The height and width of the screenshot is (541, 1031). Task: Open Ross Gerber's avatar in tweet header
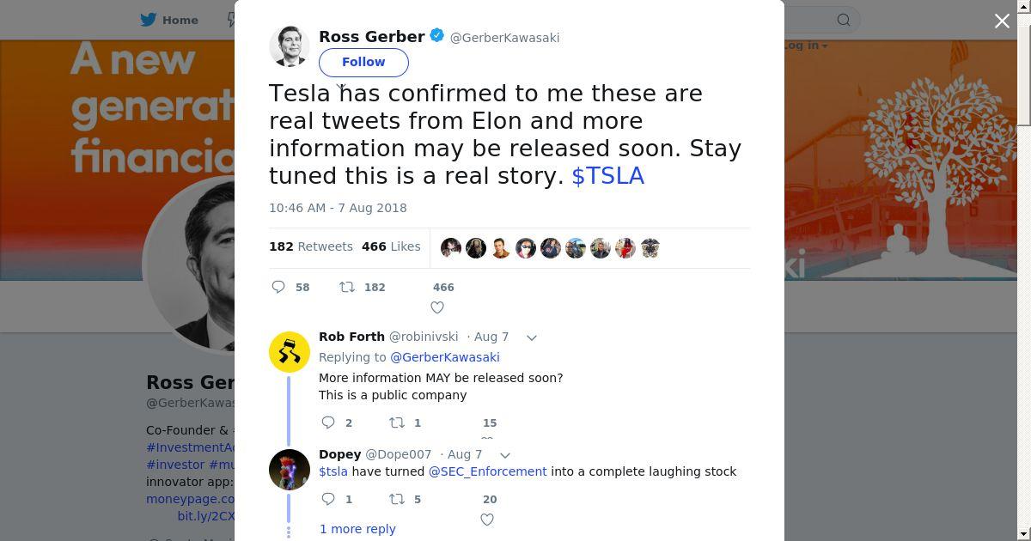pos(289,46)
